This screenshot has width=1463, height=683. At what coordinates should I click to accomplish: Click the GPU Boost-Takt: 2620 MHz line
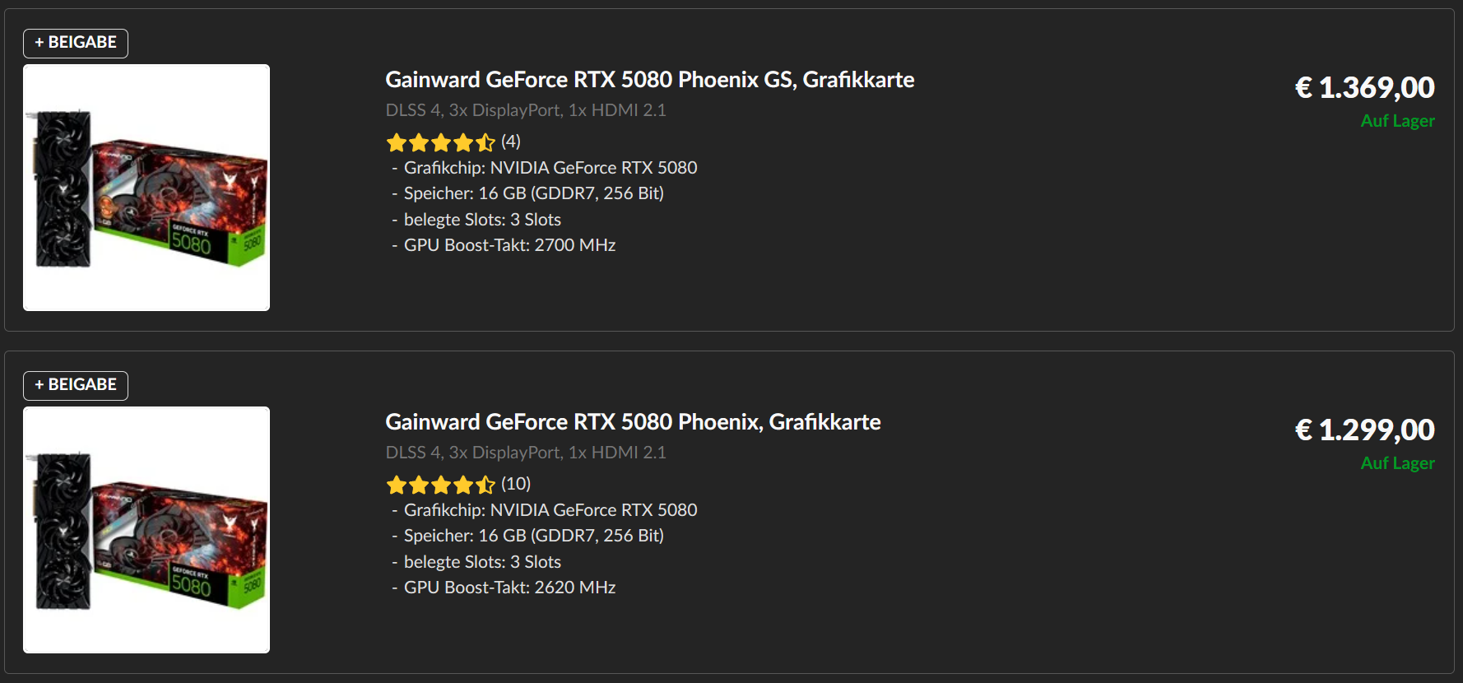tap(509, 588)
